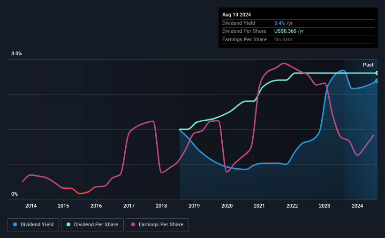Click the 0% y-axis label
The image size is (385, 238).
[x=15, y=194]
